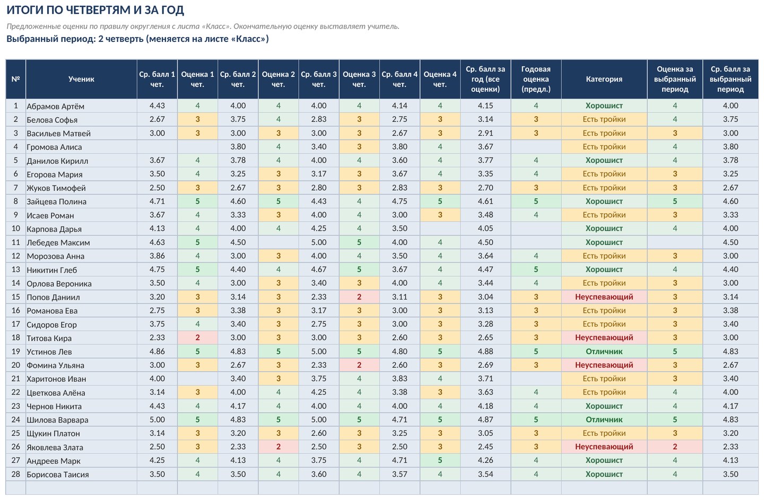This screenshot has height=500, width=764.
Task: Click the student name "Громова Алиса"
Action: point(54,147)
